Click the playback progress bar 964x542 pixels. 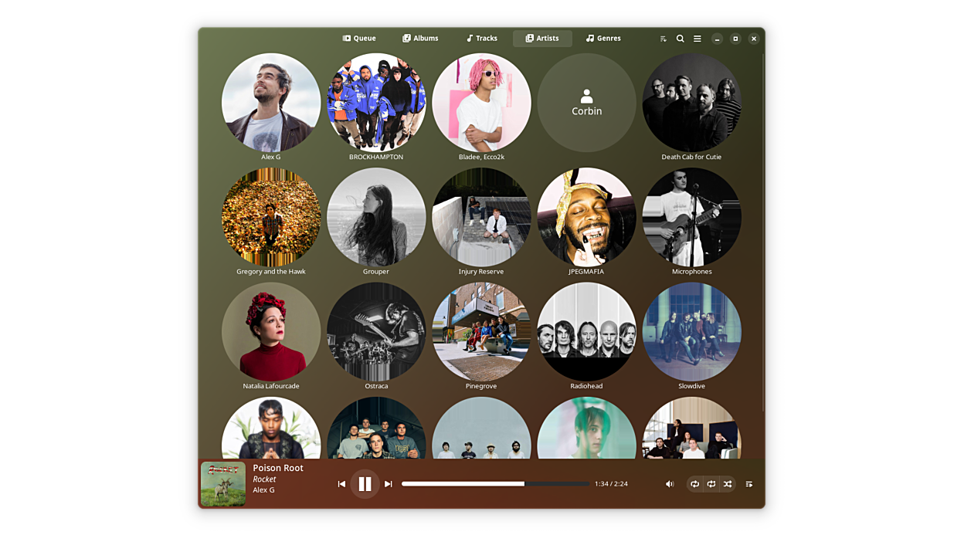pyautogui.click(x=495, y=484)
